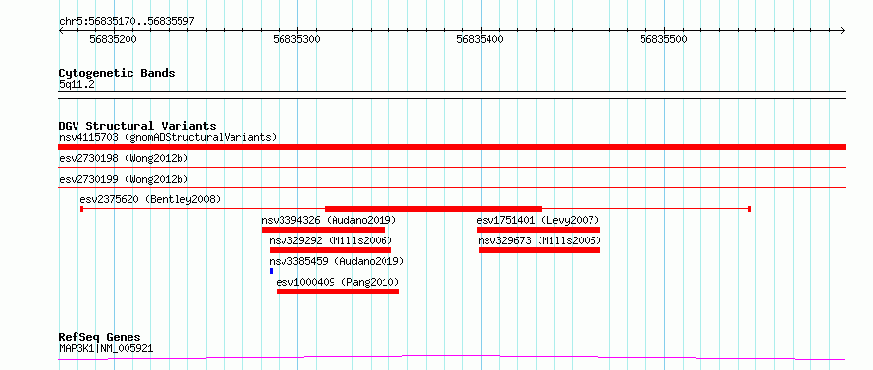The width and height of the screenshot is (873, 370).
Task: Click ruler position 56835200
Action: pyautogui.click(x=113, y=39)
